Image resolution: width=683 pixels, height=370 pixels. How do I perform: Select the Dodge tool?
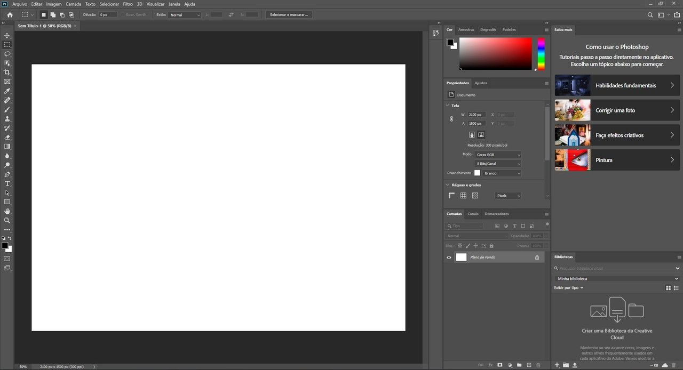(x=7, y=165)
